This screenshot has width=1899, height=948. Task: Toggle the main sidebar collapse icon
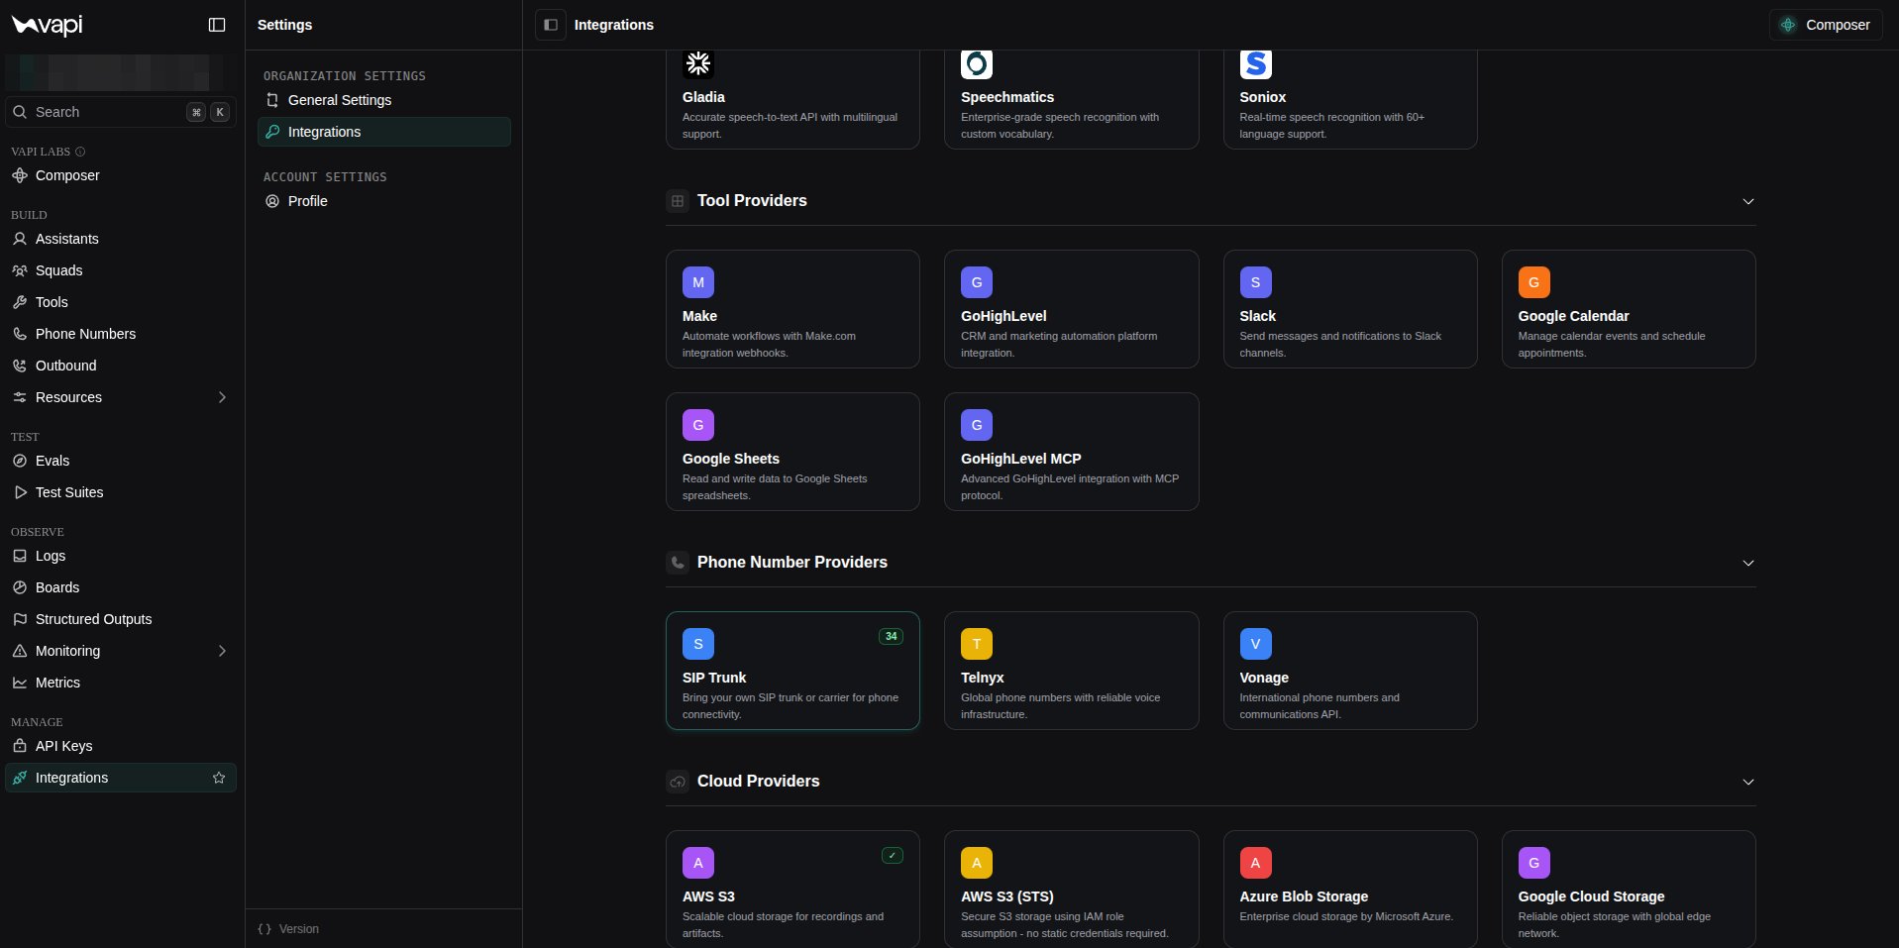tap(217, 25)
